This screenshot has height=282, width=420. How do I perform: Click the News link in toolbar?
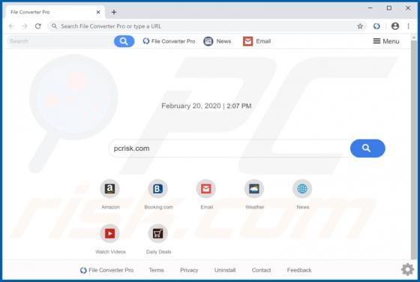pos(217,41)
